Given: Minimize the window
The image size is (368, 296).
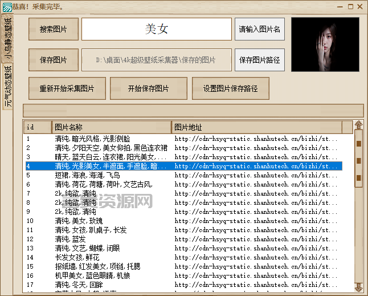Looking at the screenshot, I should pos(340,7).
